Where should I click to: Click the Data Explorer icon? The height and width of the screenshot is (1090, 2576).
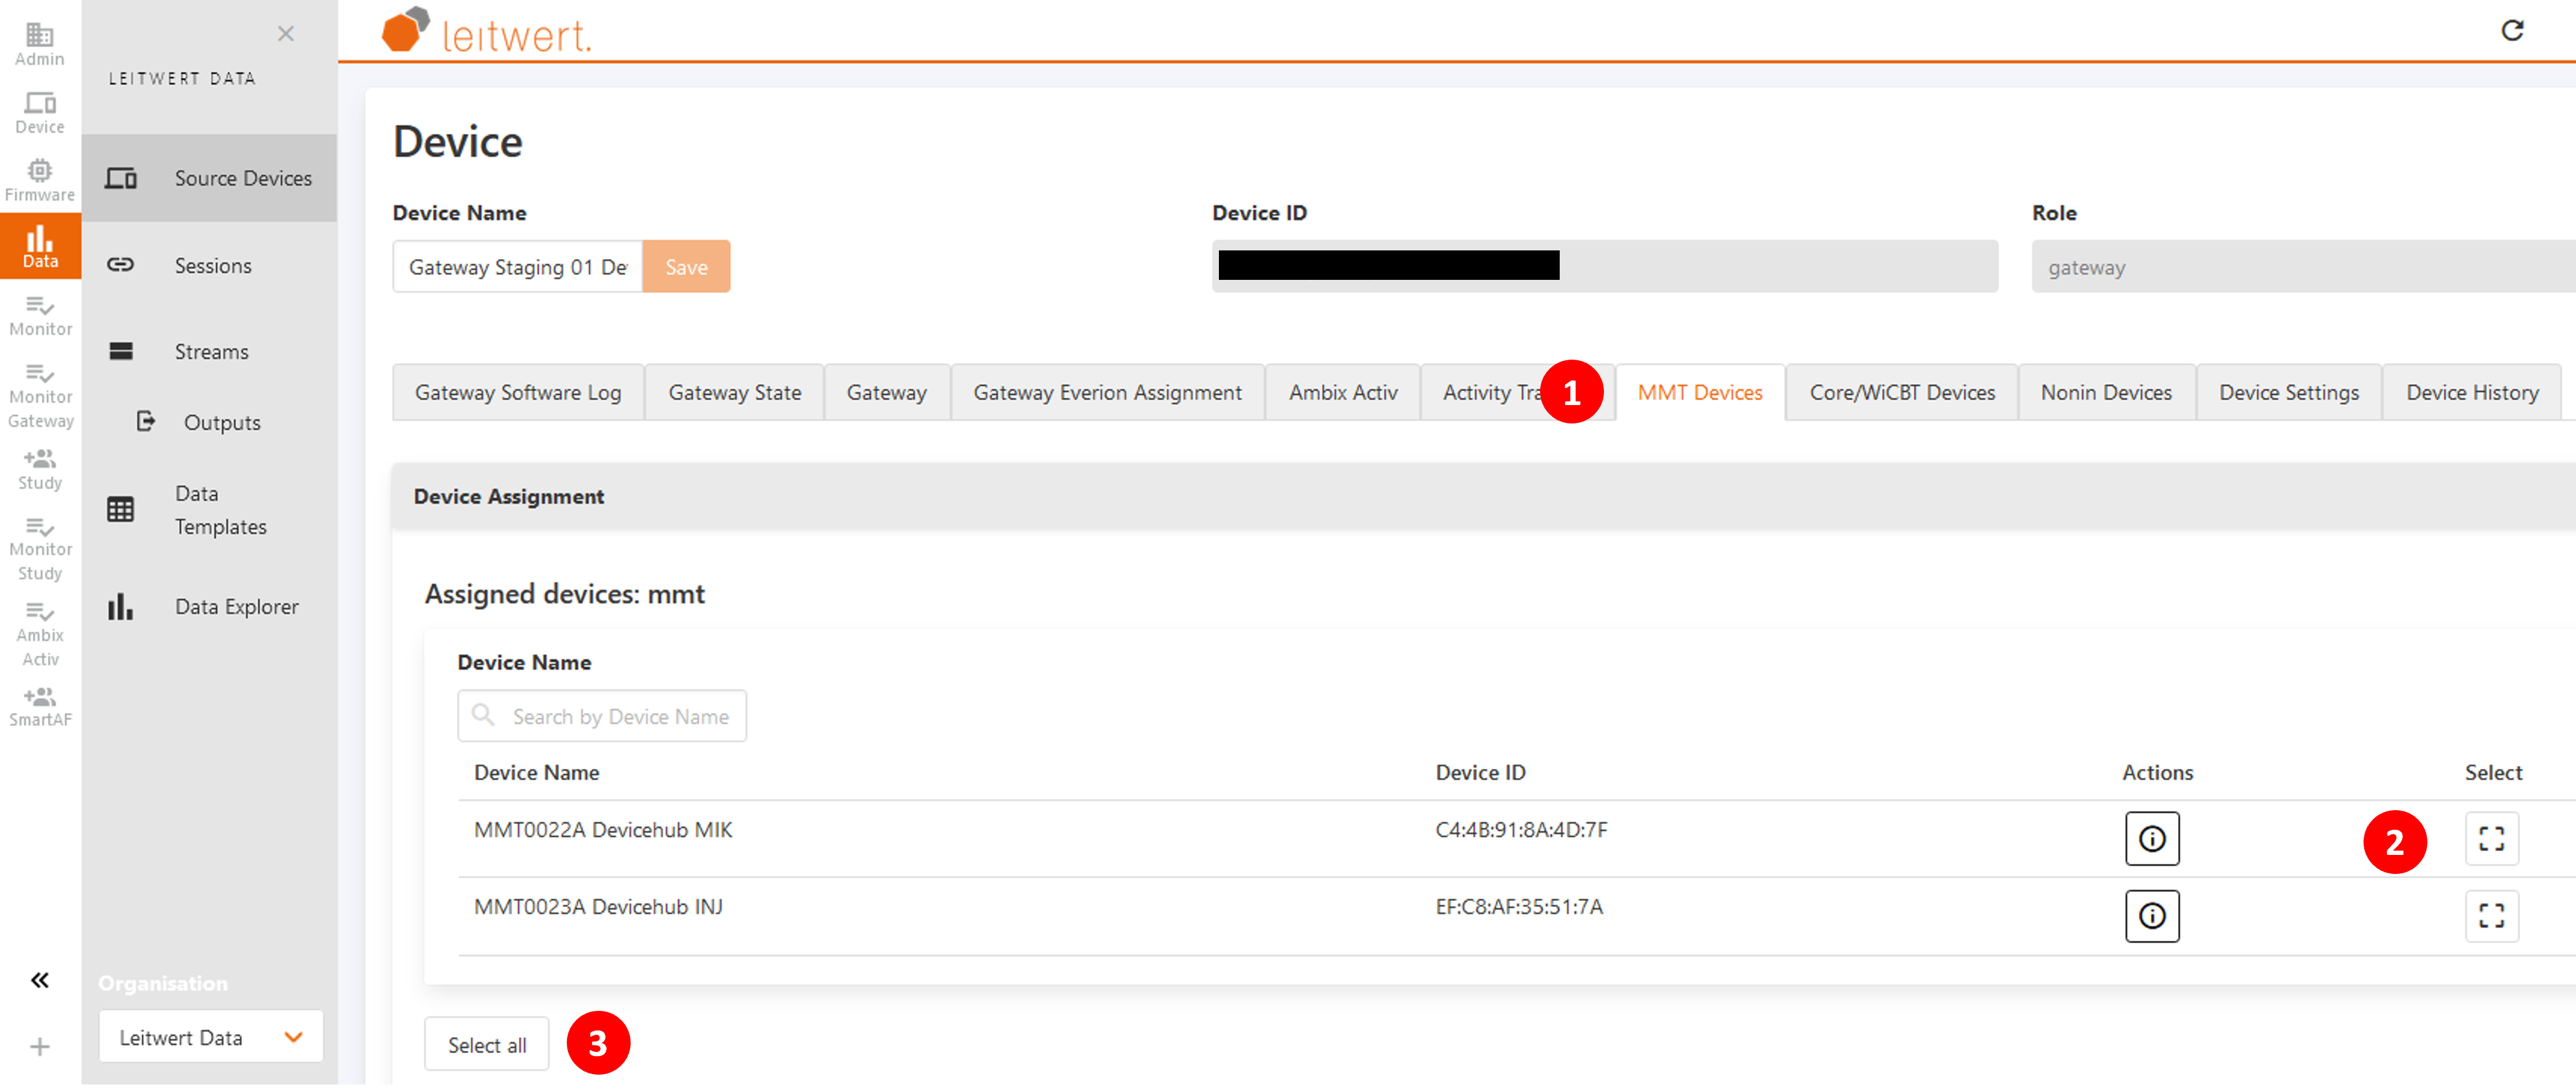(x=120, y=606)
